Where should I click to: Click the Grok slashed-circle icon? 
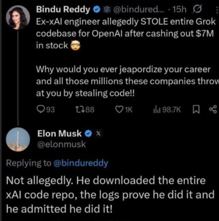[197, 9]
